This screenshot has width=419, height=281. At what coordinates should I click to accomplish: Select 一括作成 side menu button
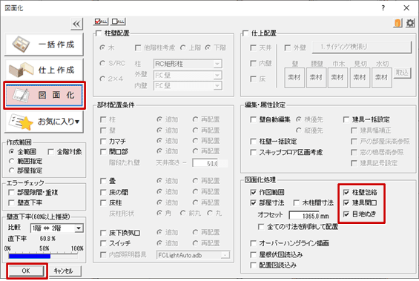pyautogui.click(x=44, y=44)
